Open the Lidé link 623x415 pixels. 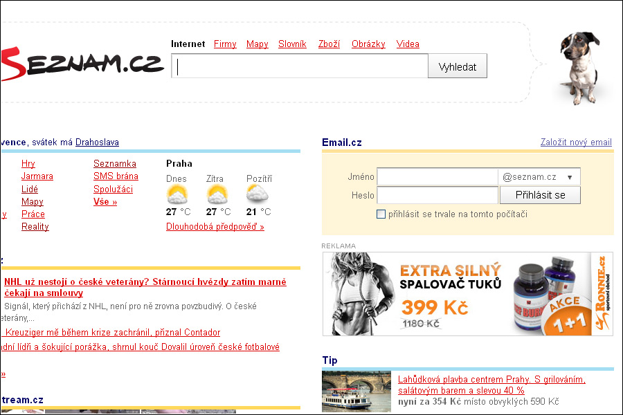30,189
